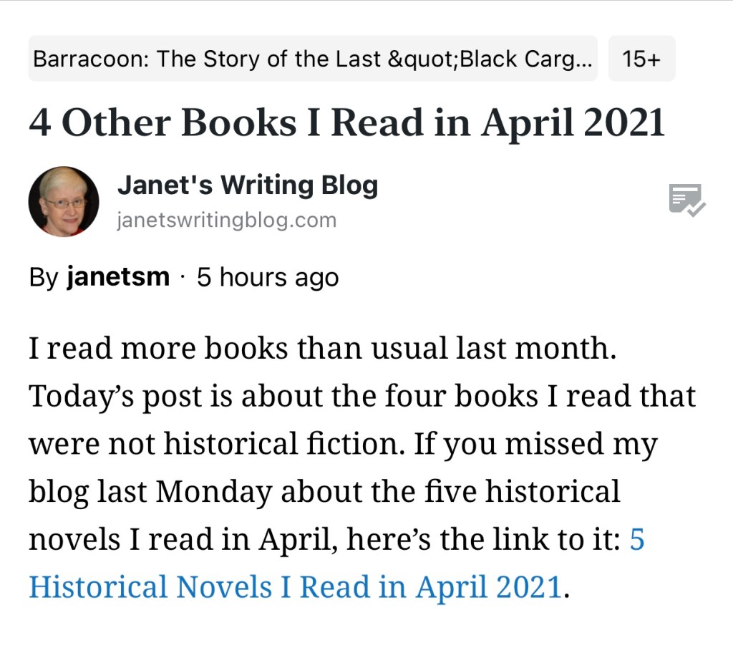Click the 'By' label before the author
The width and height of the screenshot is (733, 653).
click(44, 277)
